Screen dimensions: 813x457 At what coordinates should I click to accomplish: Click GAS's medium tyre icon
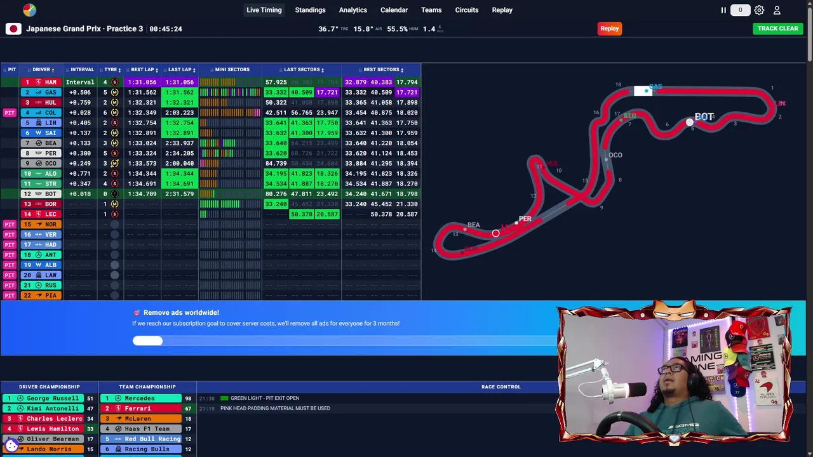click(114, 92)
